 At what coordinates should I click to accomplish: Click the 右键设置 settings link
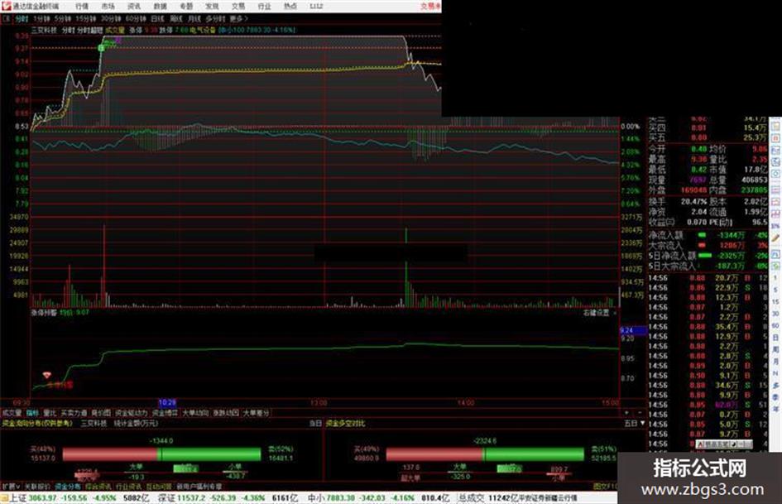click(x=597, y=313)
